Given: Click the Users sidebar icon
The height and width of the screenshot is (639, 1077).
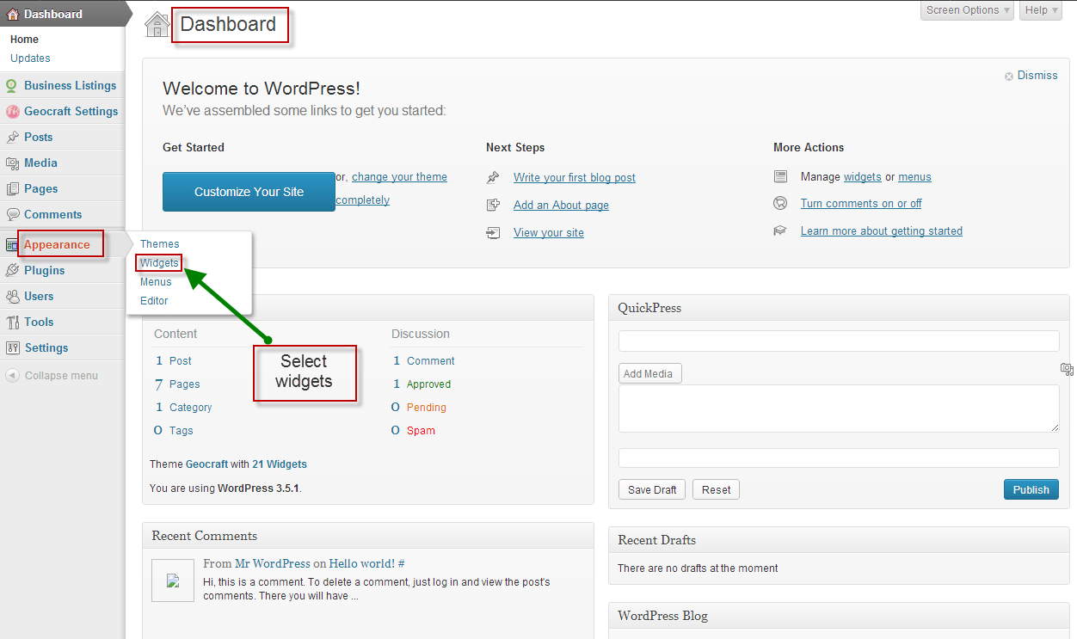Looking at the screenshot, I should tap(12, 296).
